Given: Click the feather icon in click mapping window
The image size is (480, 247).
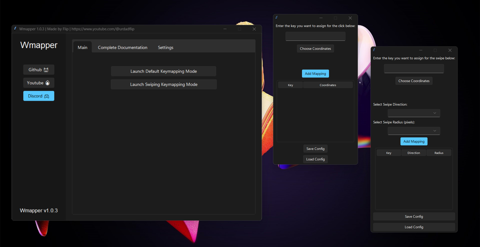Looking at the screenshot, I should 276,18.
